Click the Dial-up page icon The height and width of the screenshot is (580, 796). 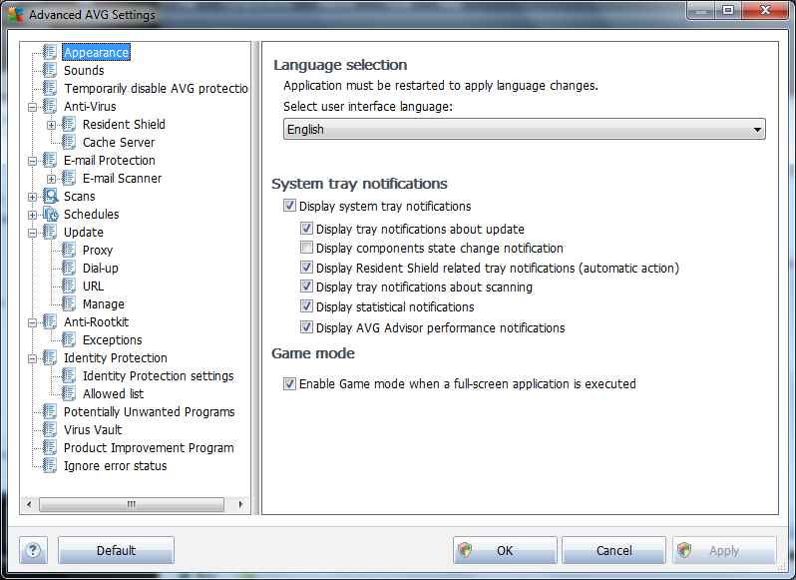coord(69,268)
